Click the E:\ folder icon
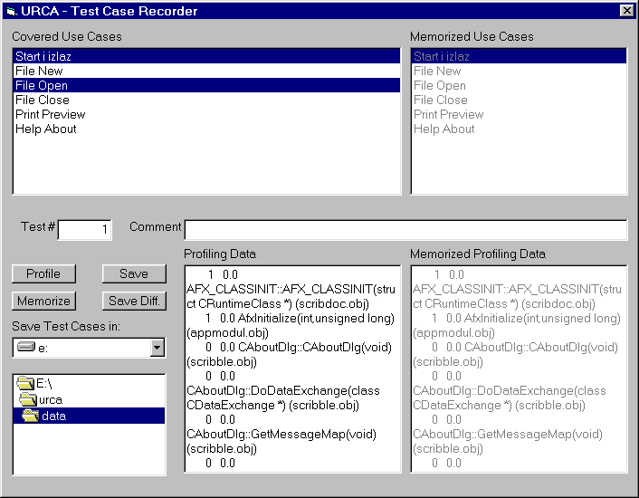Screen dimensions: 639x498 pos(25,384)
